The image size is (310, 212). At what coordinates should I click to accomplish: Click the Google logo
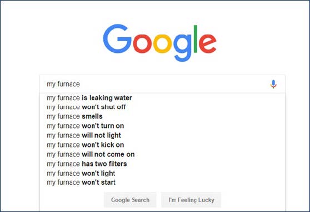[x=160, y=43]
